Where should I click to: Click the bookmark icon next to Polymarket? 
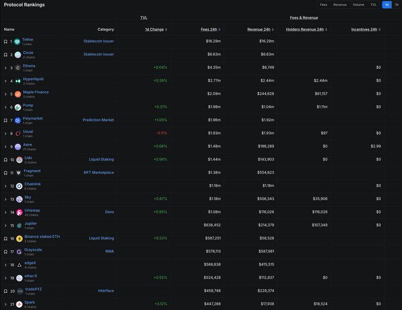[x=5, y=120]
